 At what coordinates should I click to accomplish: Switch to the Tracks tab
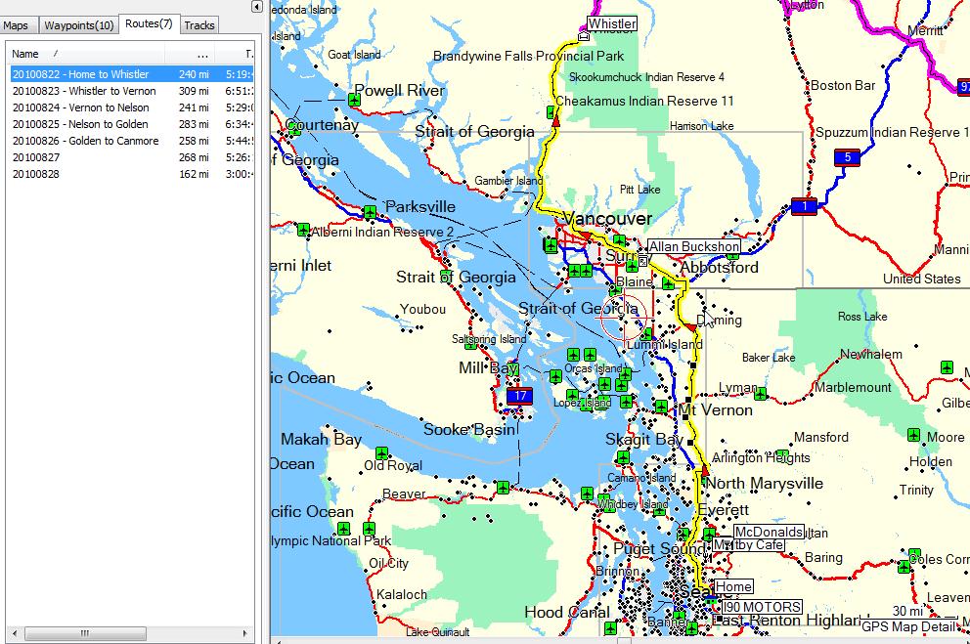pyautogui.click(x=199, y=25)
